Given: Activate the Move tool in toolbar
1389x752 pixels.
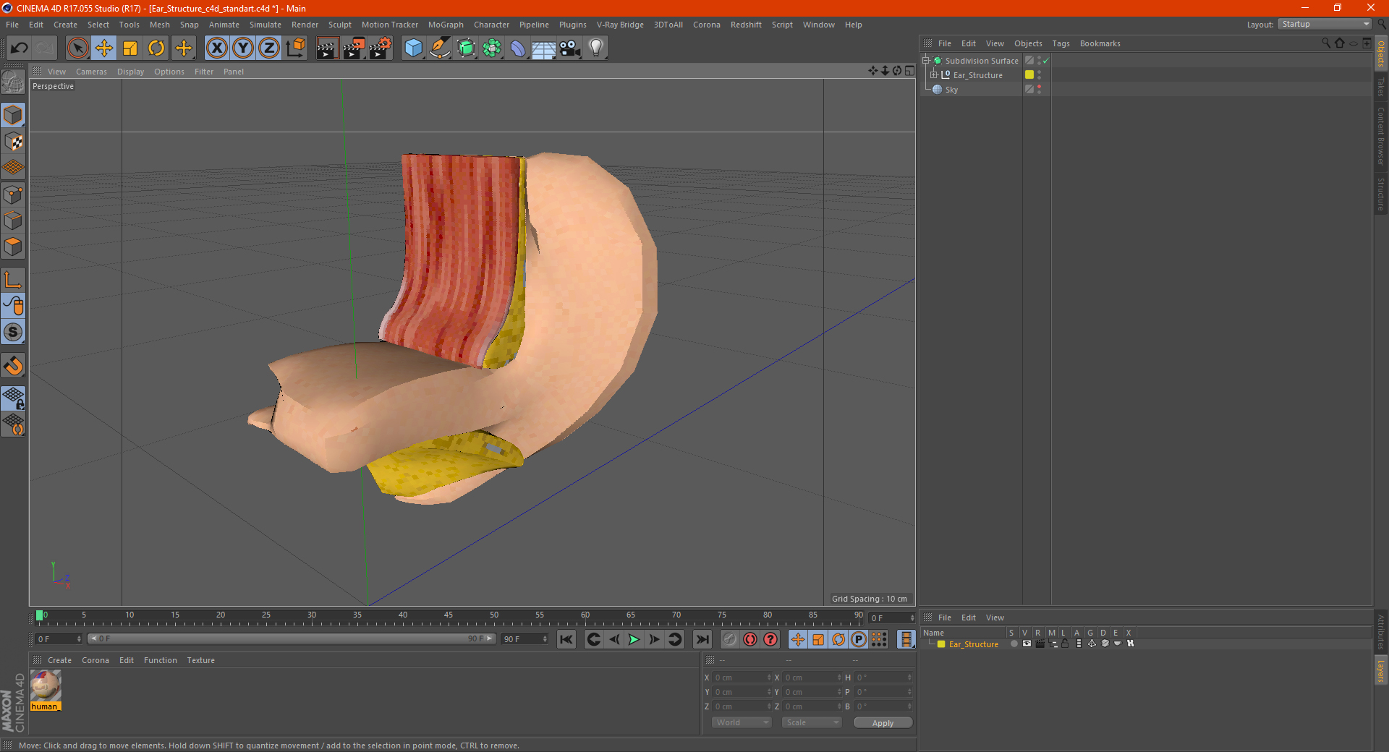Looking at the screenshot, I should 104,48.
